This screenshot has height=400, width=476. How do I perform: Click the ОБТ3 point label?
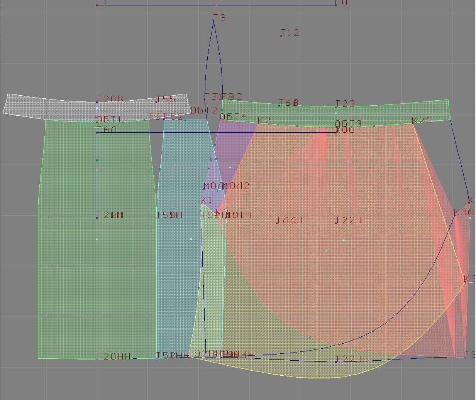tap(348, 123)
